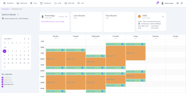The height and width of the screenshot is (93, 186).
Task: Click bus icon on Monday 15:30 travel event
Action: coord(62,91)
